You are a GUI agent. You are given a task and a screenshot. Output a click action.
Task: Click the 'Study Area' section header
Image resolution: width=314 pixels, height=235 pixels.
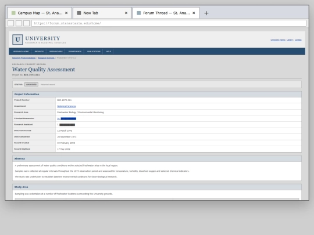(x=157, y=187)
